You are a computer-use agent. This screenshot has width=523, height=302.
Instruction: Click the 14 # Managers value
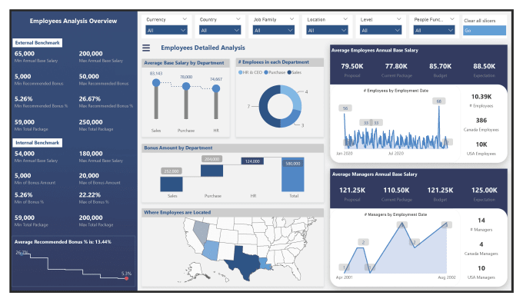coord(481,221)
